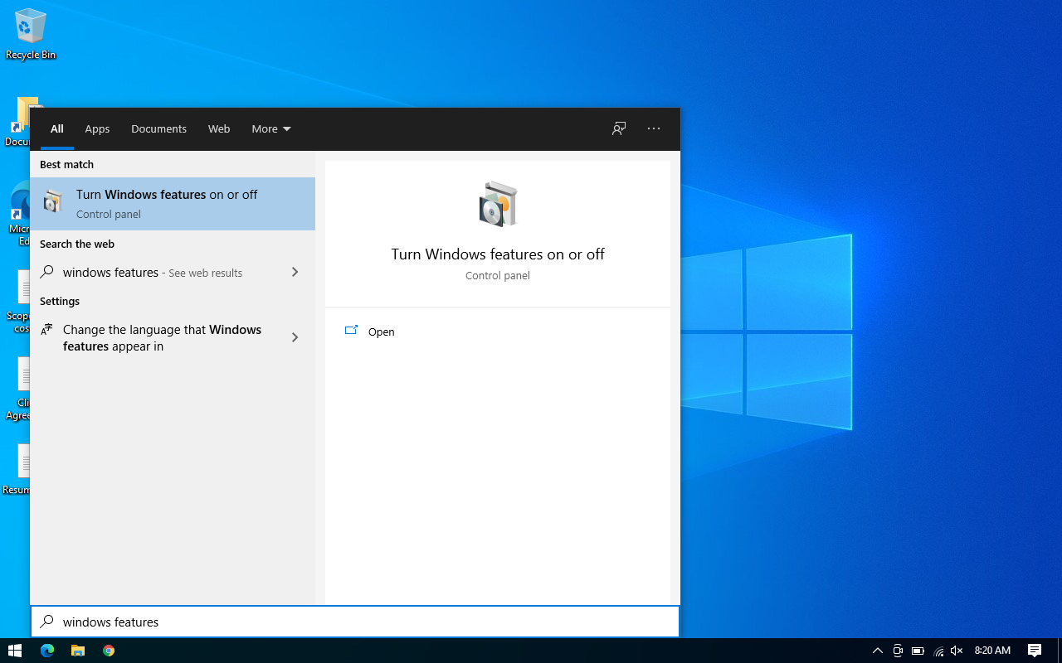Launch Google Chrome from the taskbar
Image resolution: width=1062 pixels, height=663 pixels.
click(x=108, y=651)
